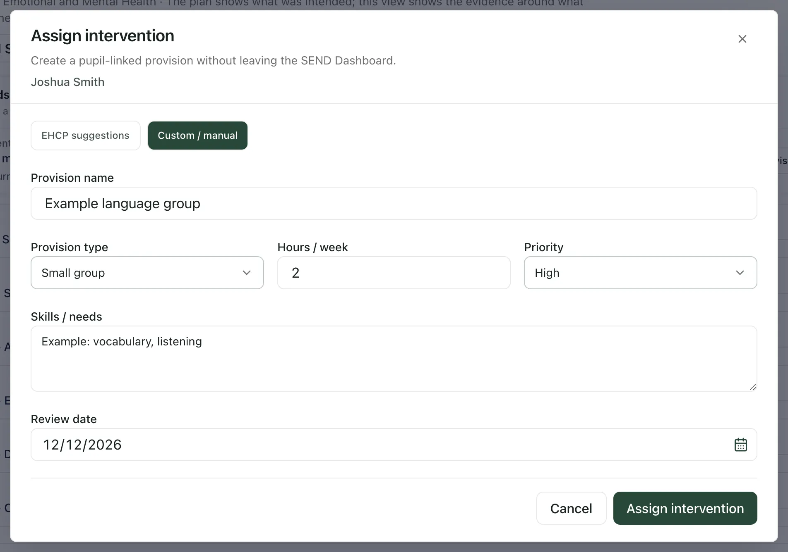Click the Review date field
The image size is (788, 552).
[x=394, y=445]
